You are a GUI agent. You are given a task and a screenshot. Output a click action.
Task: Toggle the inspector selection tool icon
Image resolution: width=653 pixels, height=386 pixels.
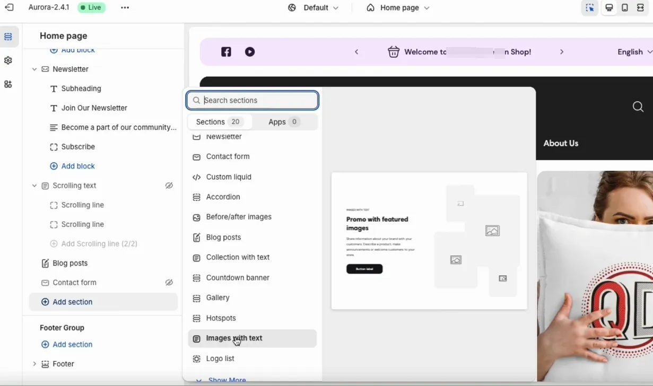pos(590,8)
